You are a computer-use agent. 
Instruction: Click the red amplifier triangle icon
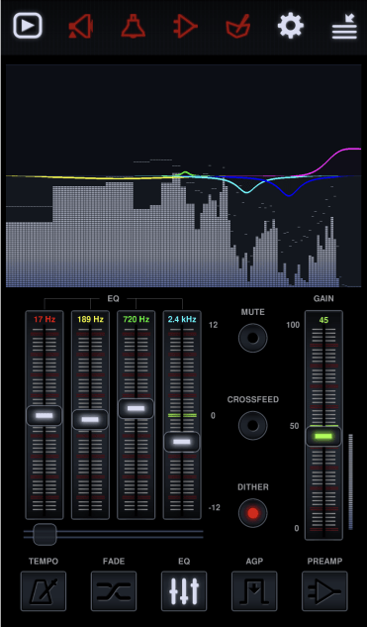click(x=185, y=27)
